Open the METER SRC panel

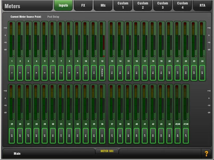pos(107,151)
